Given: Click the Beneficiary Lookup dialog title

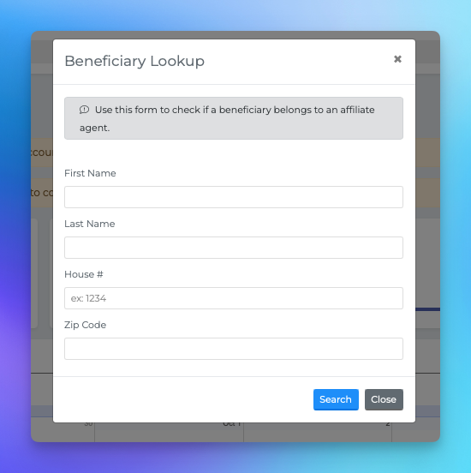Looking at the screenshot, I should coord(134,61).
